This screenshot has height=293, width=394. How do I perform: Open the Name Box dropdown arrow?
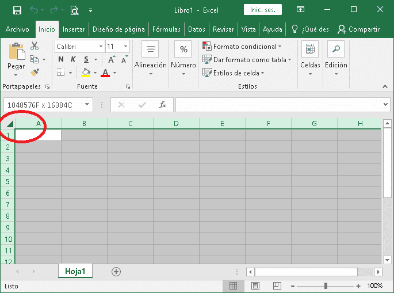[87, 105]
